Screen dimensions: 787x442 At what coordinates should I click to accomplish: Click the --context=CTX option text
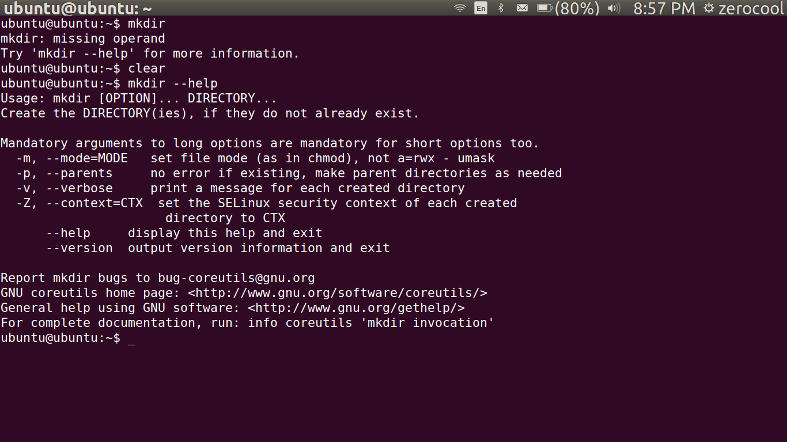pyautogui.click(x=94, y=203)
